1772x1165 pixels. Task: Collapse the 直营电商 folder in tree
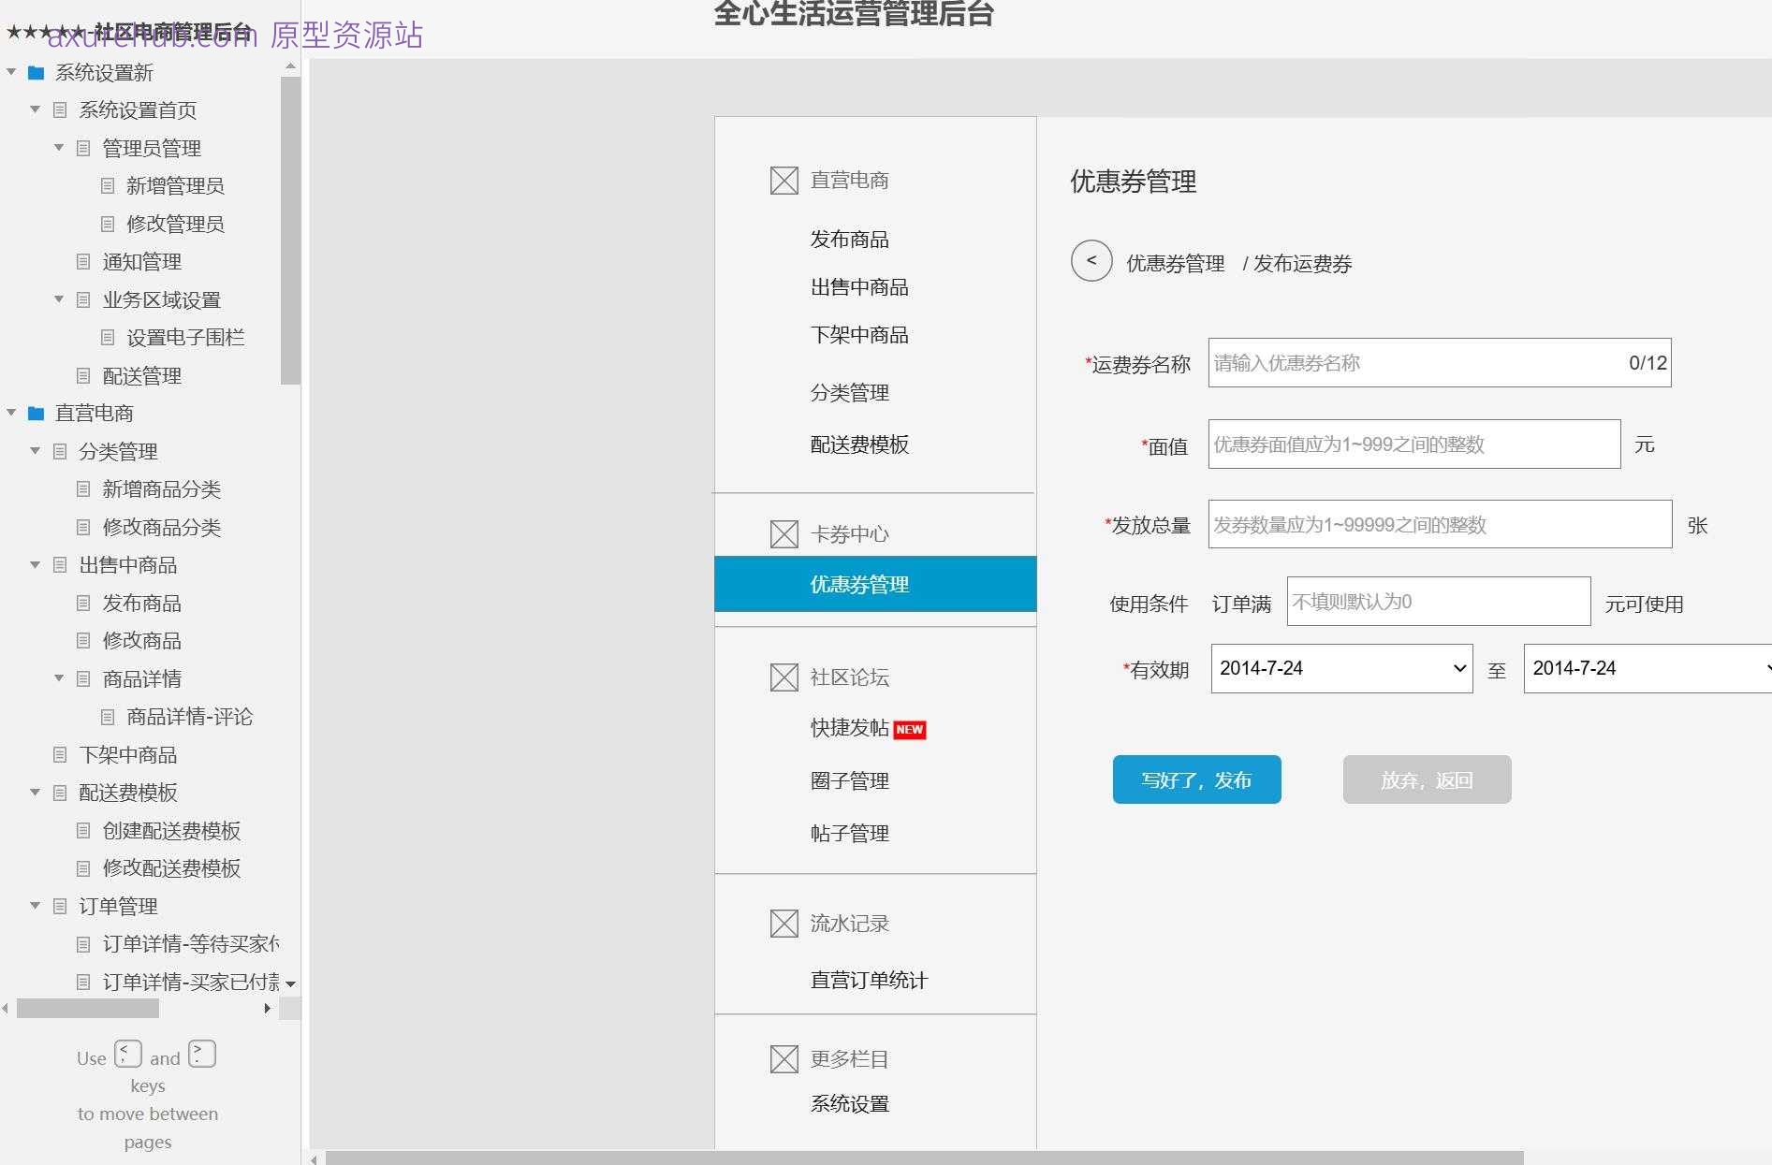(x=11, y=412)
